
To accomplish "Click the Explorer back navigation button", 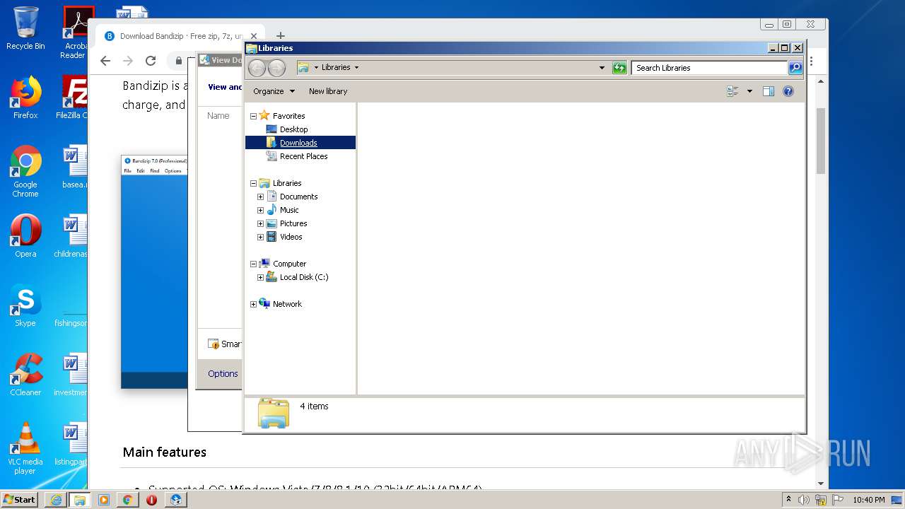I will (x=257, y=68).
